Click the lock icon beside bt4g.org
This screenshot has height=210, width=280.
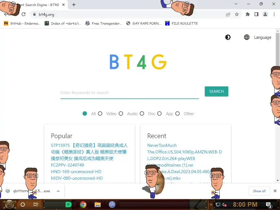[34, 14]
